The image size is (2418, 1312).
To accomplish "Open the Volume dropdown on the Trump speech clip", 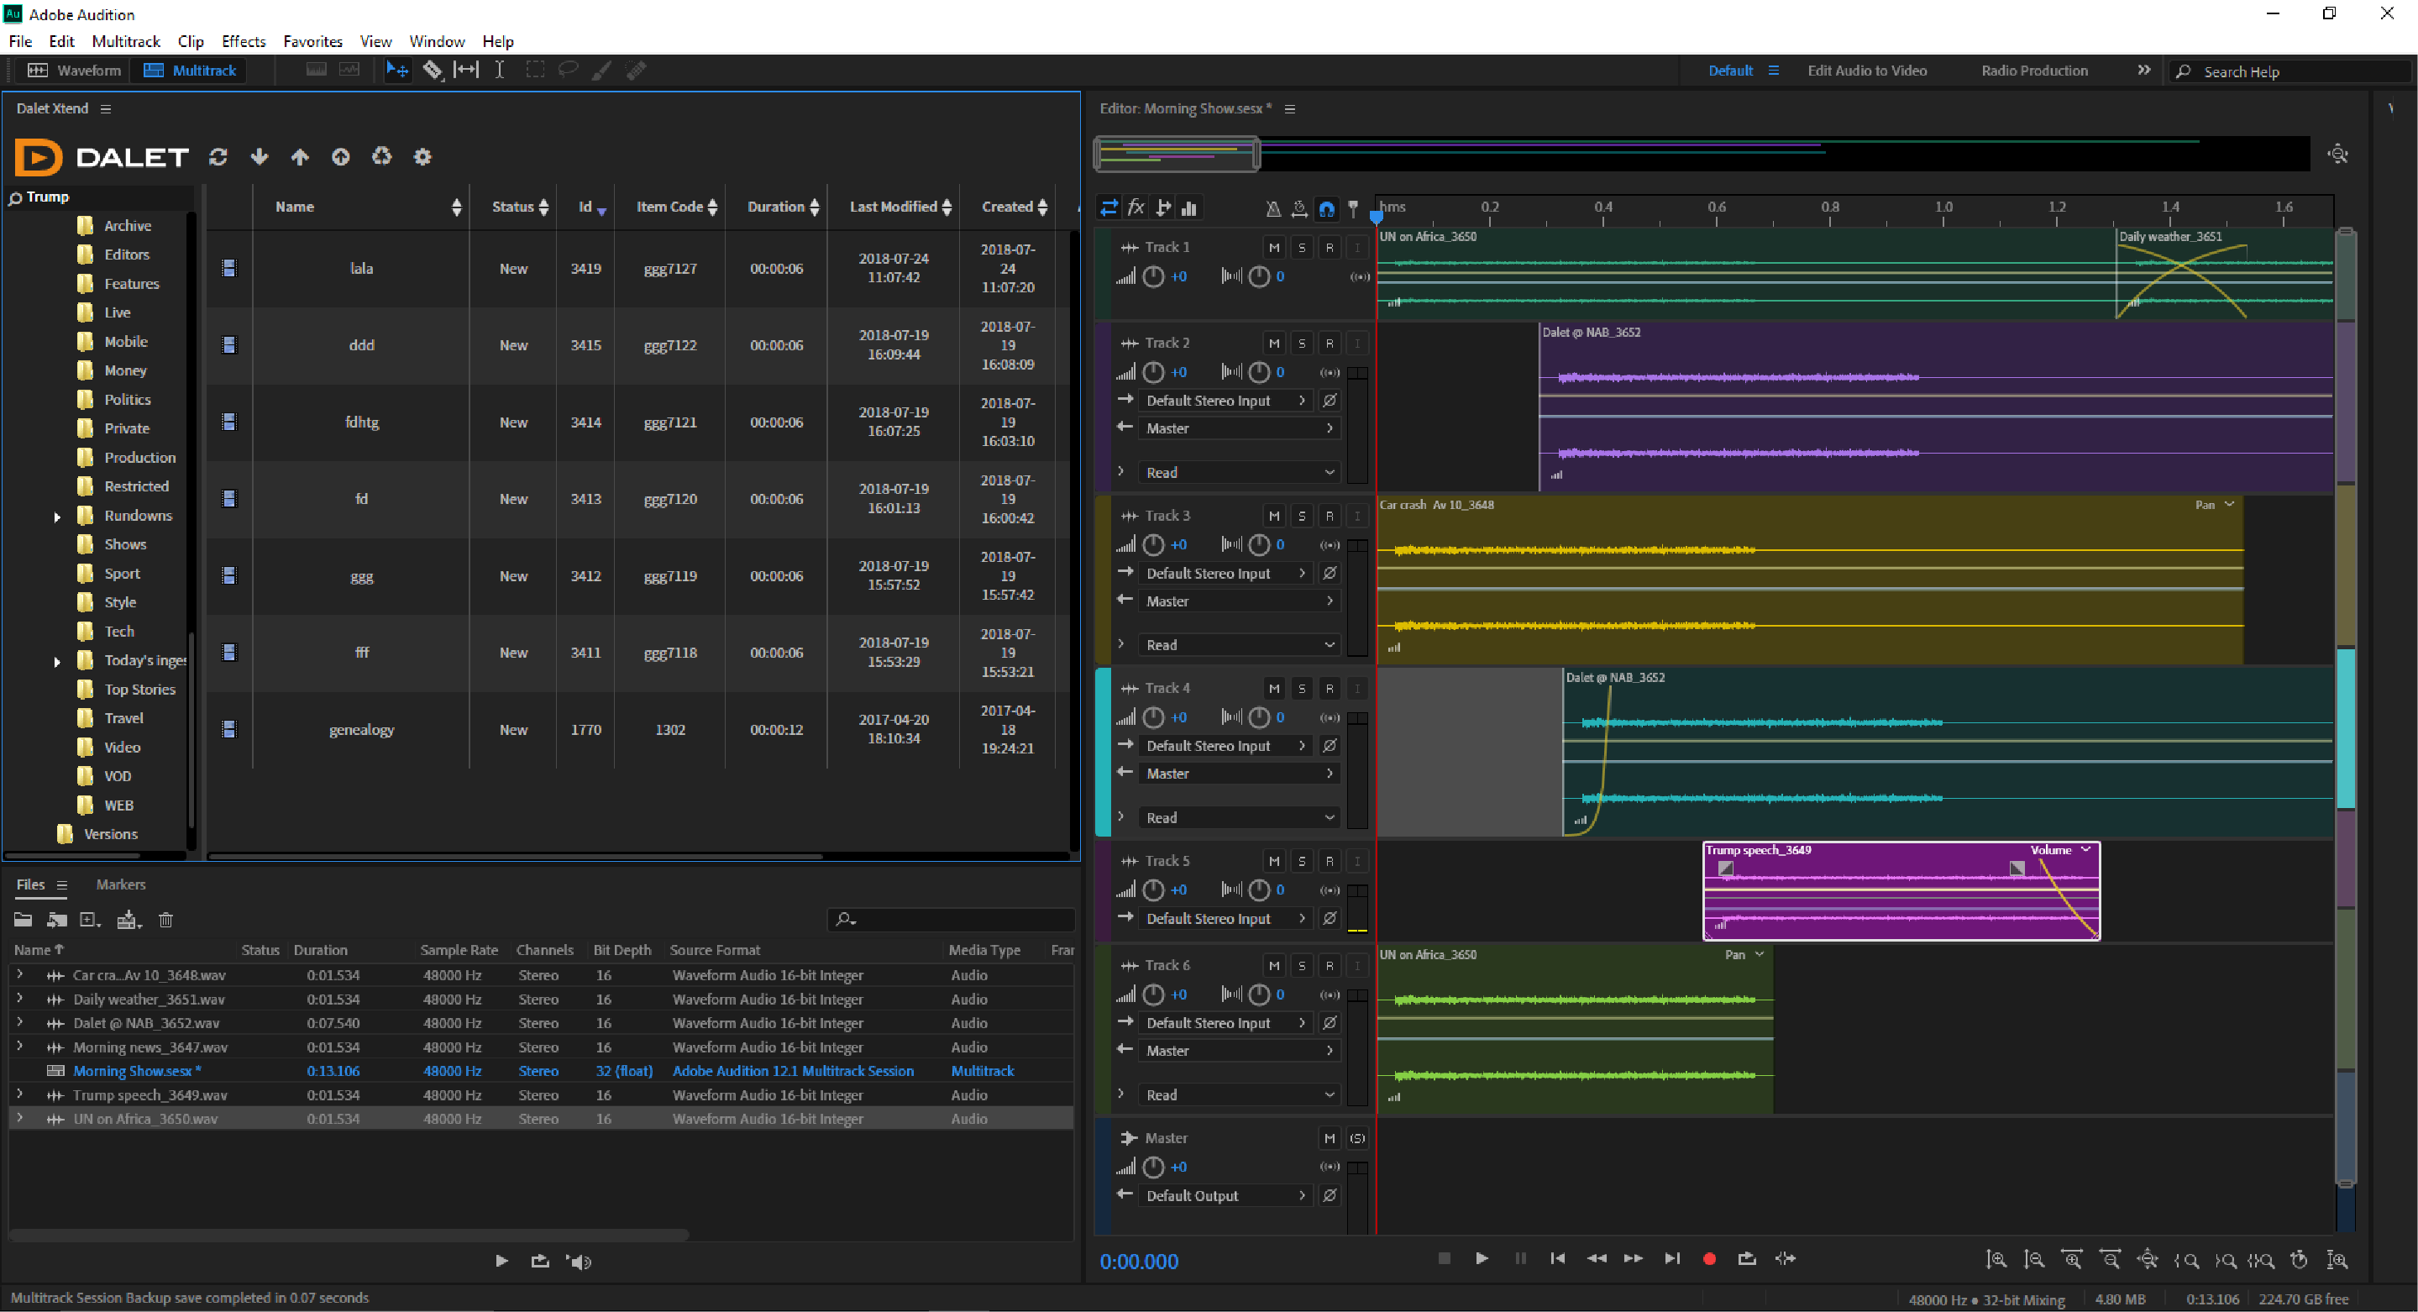I will pyautogui.click(x=2085, y=850).
